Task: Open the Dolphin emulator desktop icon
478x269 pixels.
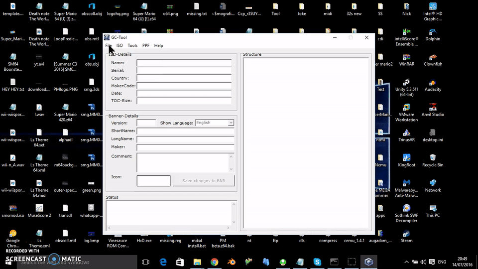Action: click(x=433, y=32)
